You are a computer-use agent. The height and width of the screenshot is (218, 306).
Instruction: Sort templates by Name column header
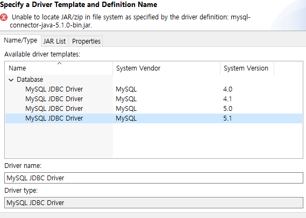coord(59,68)
